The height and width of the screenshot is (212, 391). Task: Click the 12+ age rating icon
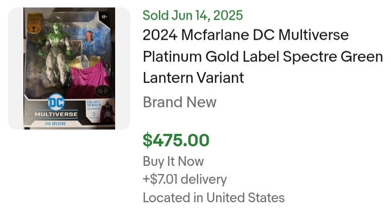coord(104,17)
